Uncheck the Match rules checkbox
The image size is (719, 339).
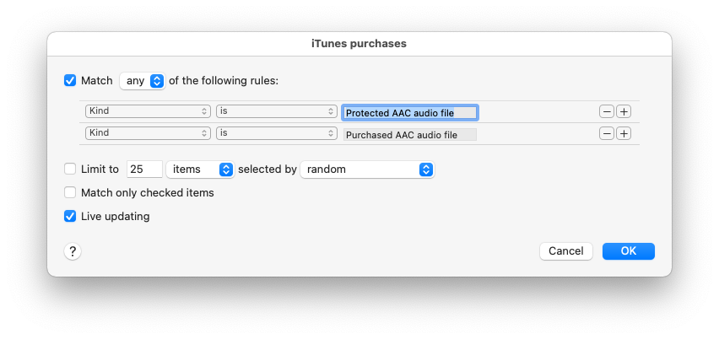coord(70,81)
